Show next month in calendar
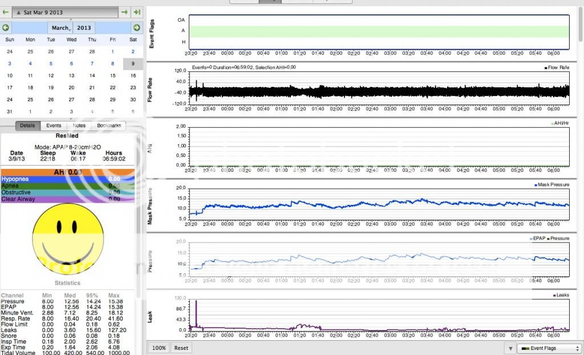Viewport: 584px width, 355px height. tap(136, 27)
